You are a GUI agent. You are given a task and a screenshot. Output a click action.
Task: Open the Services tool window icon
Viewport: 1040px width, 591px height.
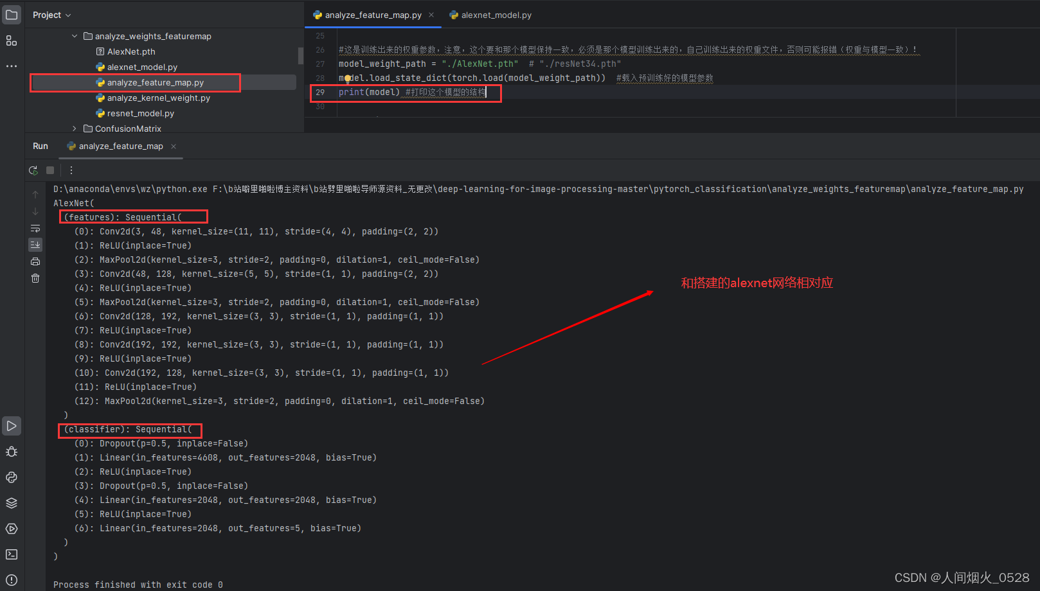coord(12,529)
